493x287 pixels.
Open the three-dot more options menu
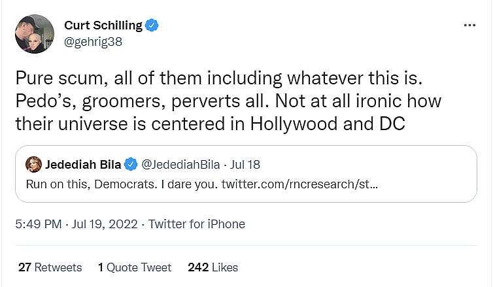(x=469, y=25)
